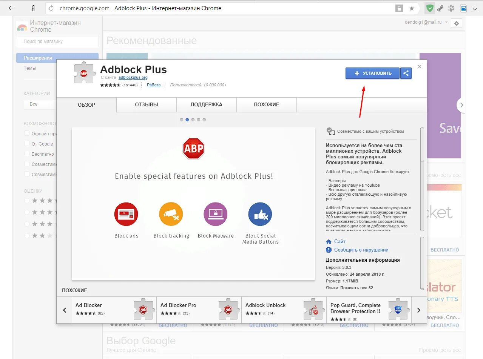Open the Ad-Blocker Pro similar extension title

coord(178,305)
